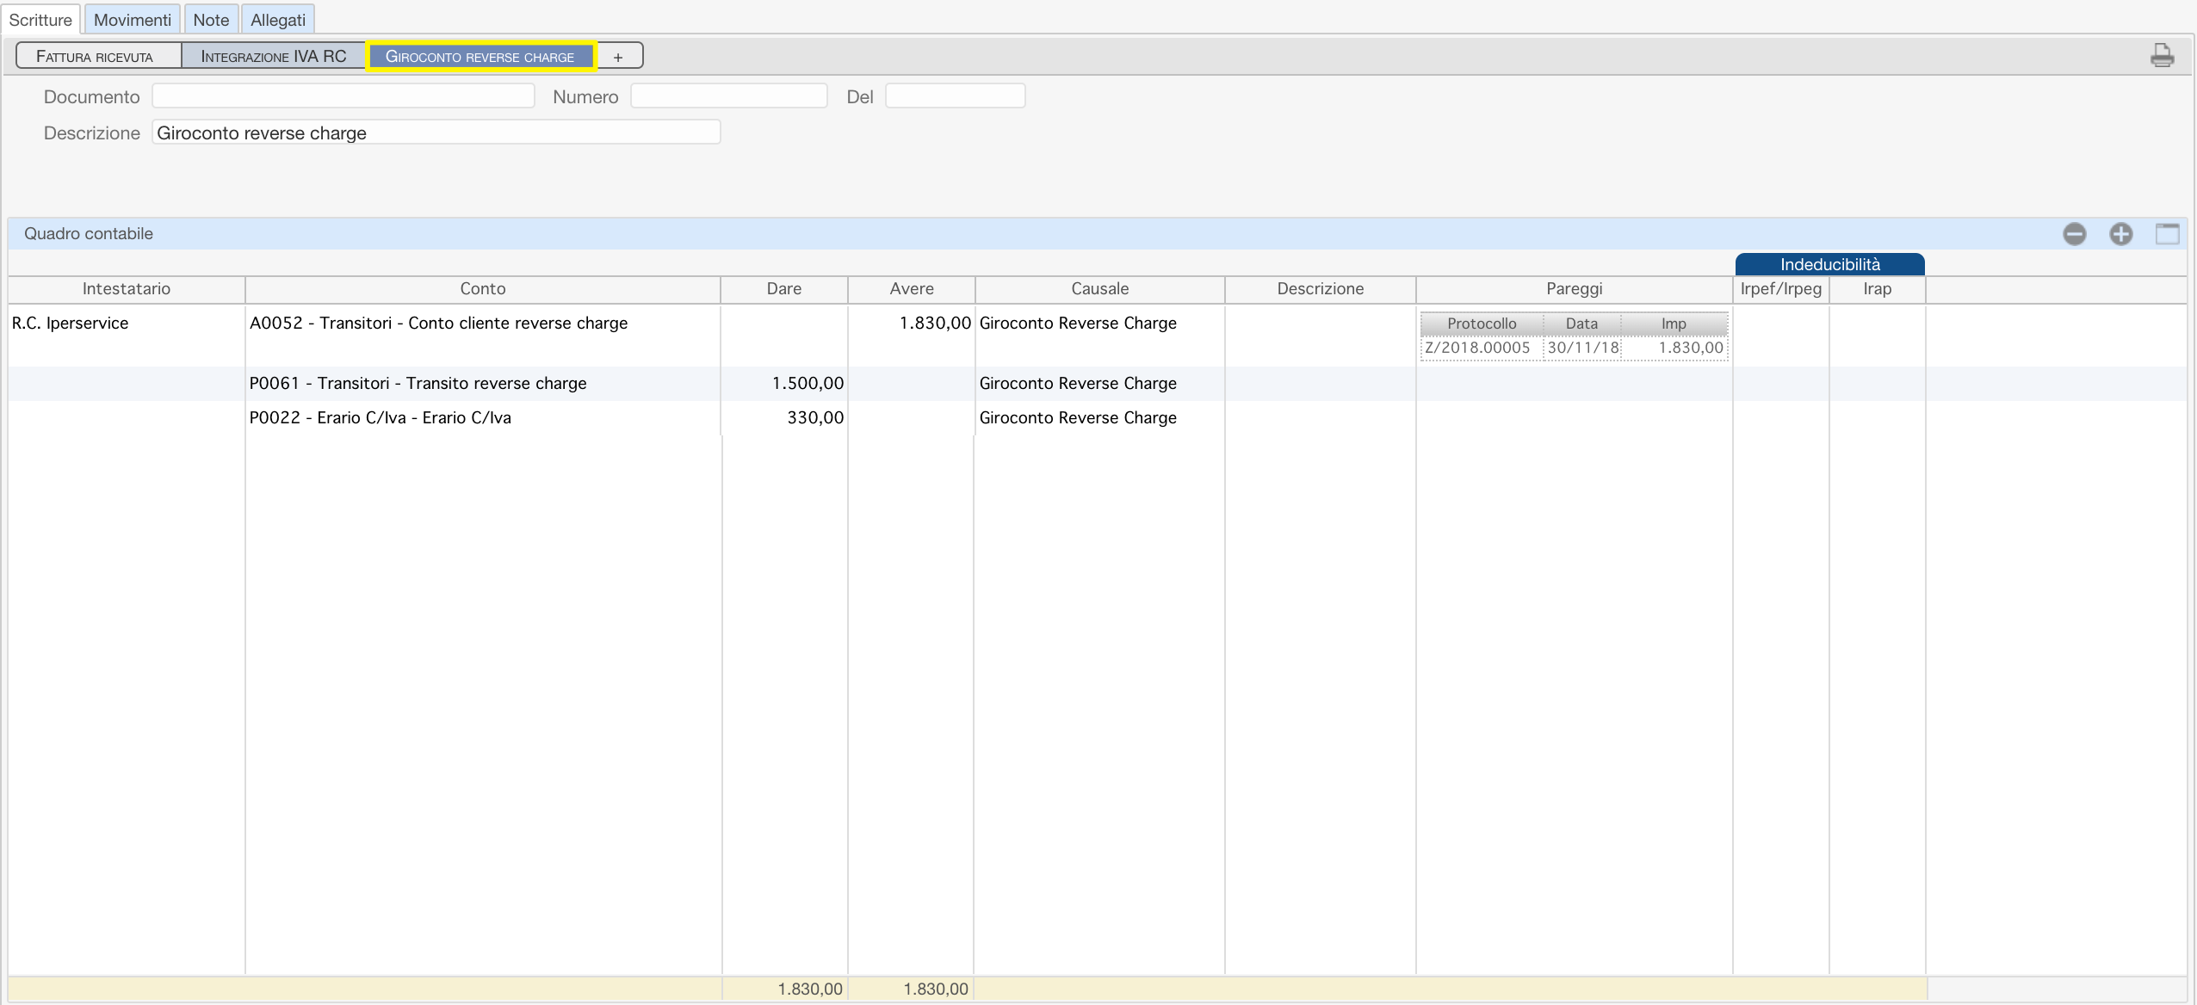Screen dimensions: 2197x1005
Task: Select the Giroconto reverse charge sub-tab
Action: point(480,56)
